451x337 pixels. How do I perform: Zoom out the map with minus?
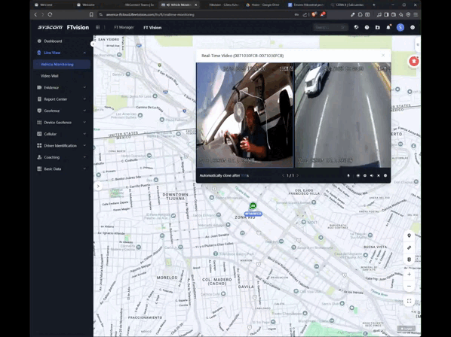pyautogui.click(x=409, y=287)
